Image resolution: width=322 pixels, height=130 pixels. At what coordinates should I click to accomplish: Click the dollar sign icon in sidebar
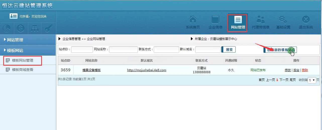click(x=21, y=28)
